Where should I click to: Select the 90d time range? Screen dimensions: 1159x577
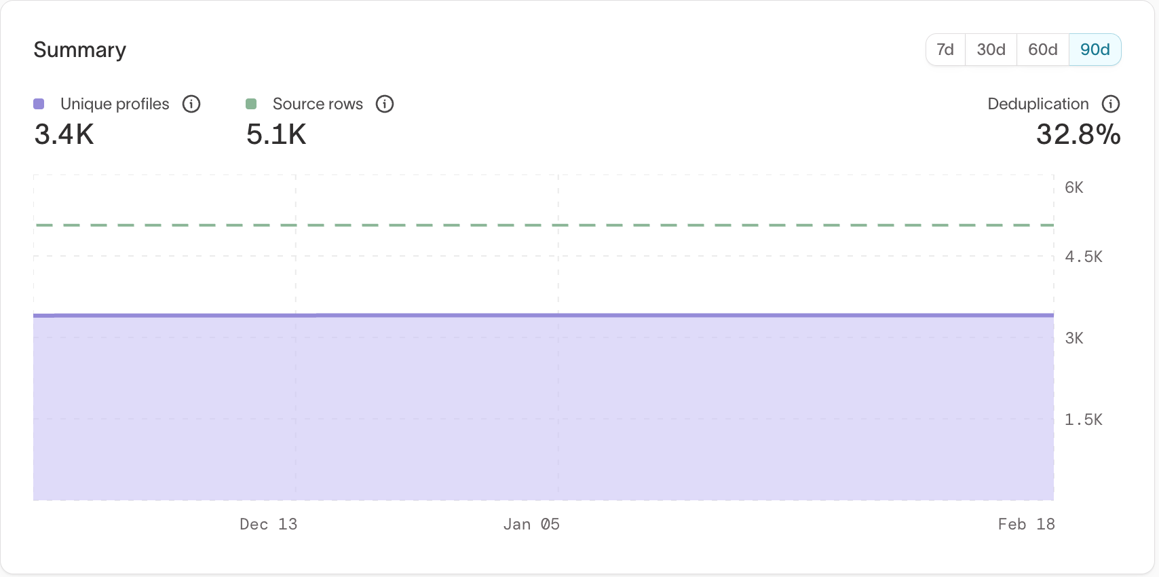click(x=1095, y=50)
